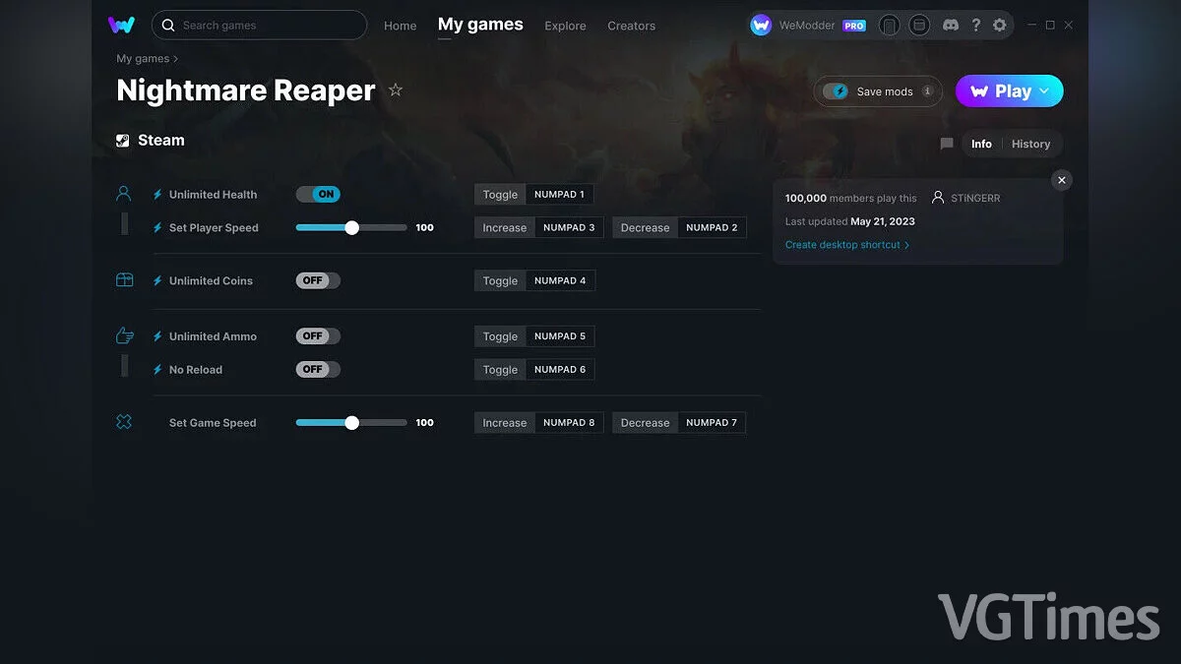Click the My games breadcrumb link

pyautogui.click(x=143, y=59)
